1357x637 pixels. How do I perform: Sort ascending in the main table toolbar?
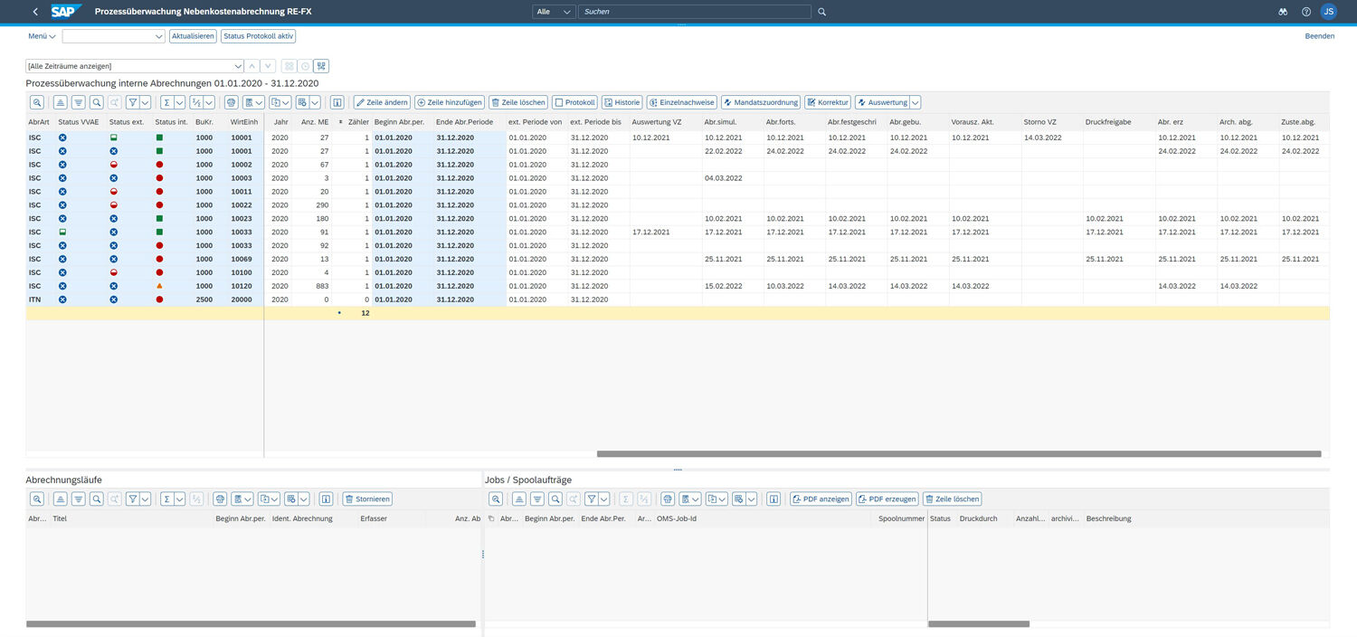[60, 102]
